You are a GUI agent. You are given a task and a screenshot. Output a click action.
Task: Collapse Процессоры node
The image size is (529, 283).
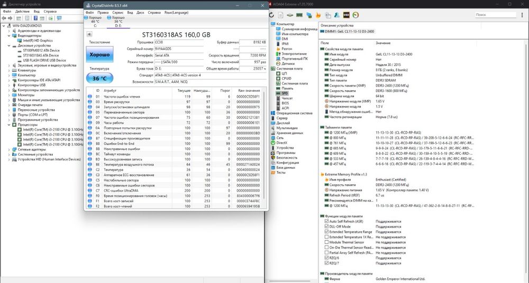9,125
